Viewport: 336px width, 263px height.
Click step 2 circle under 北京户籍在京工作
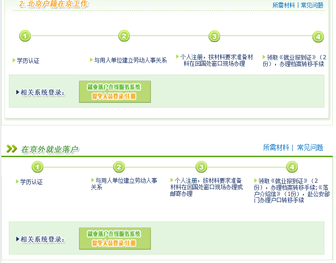(123, 36)
